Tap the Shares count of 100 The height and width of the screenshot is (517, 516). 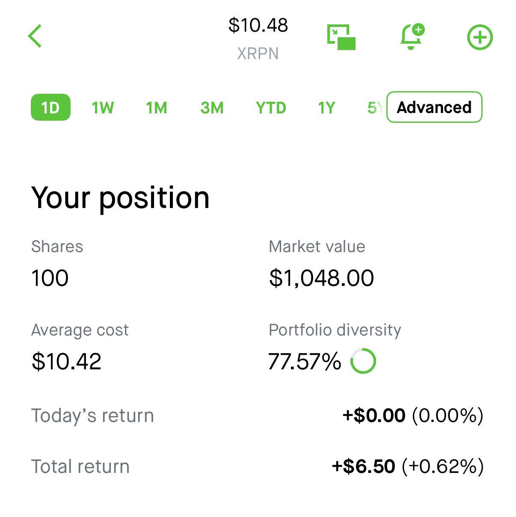[50, 278]
